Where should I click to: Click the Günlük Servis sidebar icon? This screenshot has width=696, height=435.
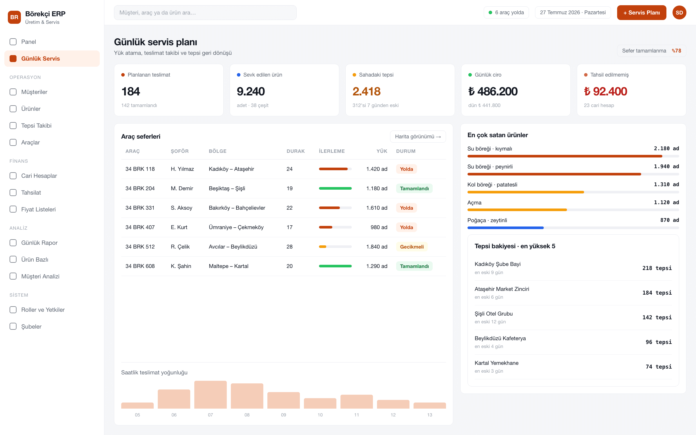pos(13,59)
